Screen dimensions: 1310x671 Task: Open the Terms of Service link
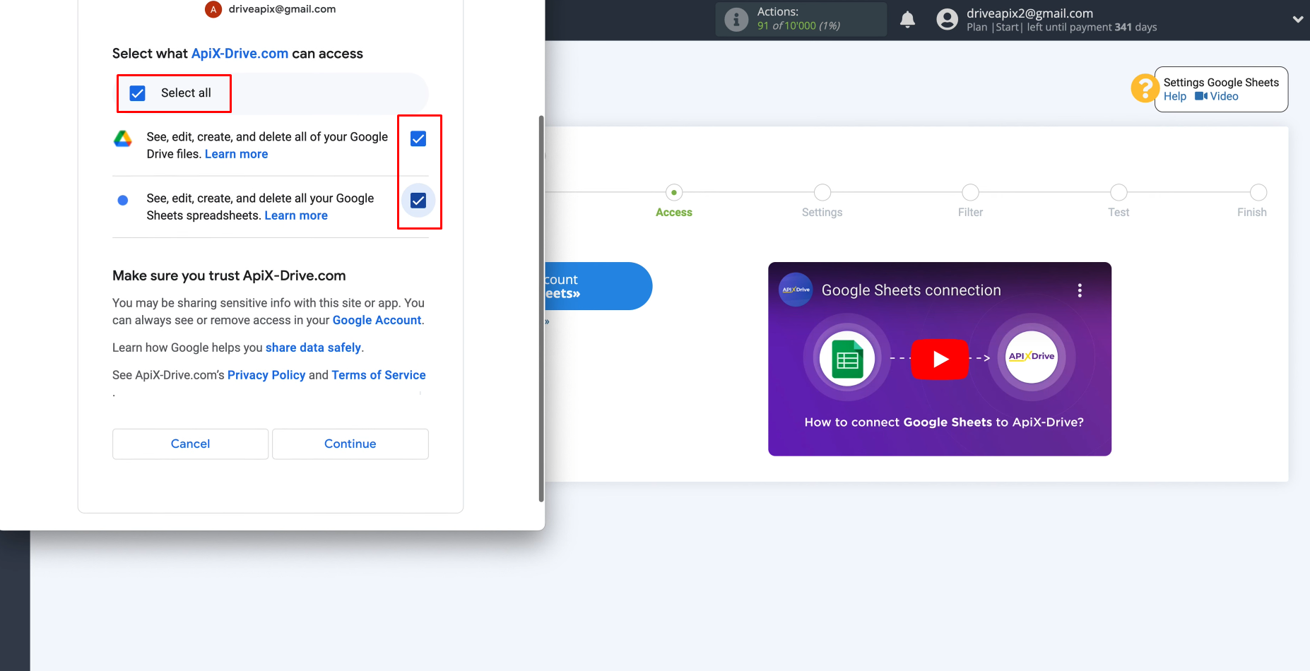coord(379,374)
